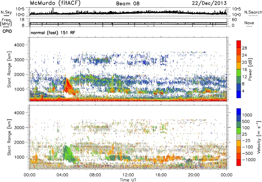This screenshot has height=182, width=262.
Task: Click the gray -25 to 25 velocity band
Action: pyautogui.click(x=239, y=137)
